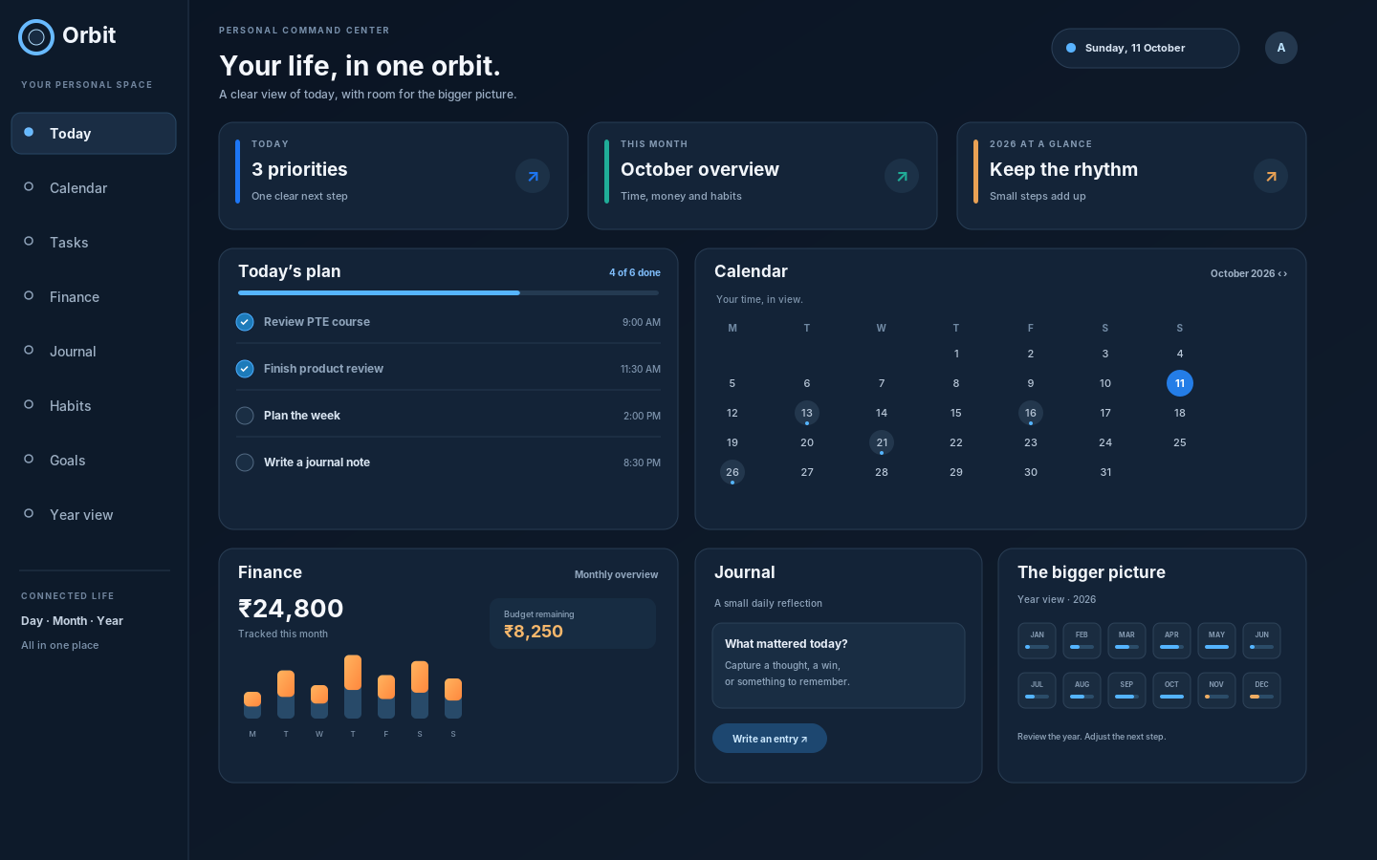
Task: Open the DEC month tile
Action: point(1261,690)
